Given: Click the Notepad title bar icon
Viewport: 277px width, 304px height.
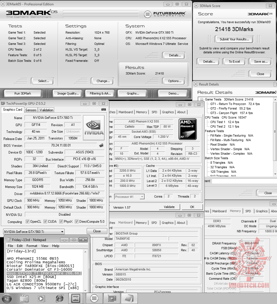Looking at the screenshot, I should pyautogui.click(x=9, y=240).
